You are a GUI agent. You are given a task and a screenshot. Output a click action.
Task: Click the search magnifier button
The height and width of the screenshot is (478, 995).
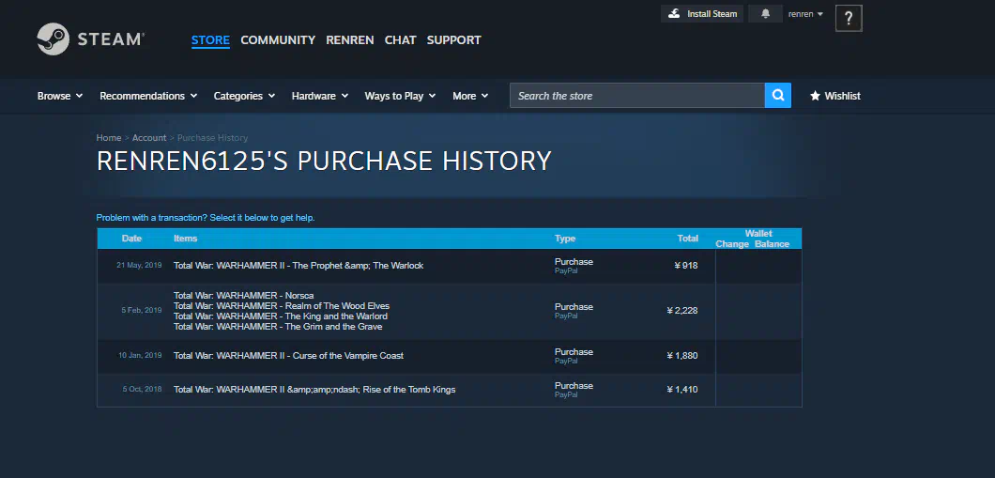click(778, 95)
